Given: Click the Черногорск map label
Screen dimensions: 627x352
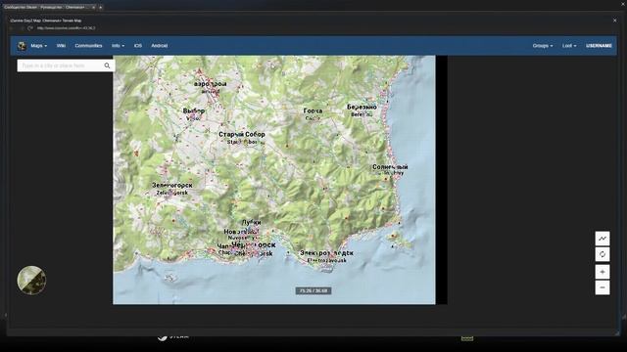Looking at the screenshot, I should pos(254,244).
